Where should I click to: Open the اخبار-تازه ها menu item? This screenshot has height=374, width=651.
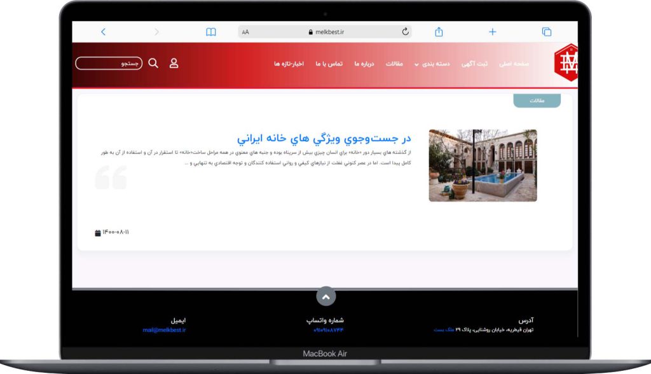289,64
